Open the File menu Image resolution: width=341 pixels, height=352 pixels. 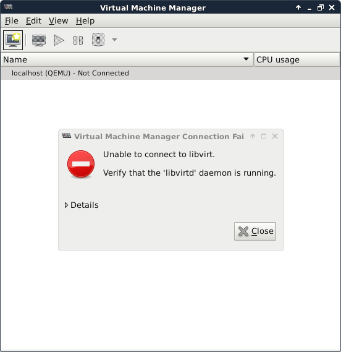(12, 21)
